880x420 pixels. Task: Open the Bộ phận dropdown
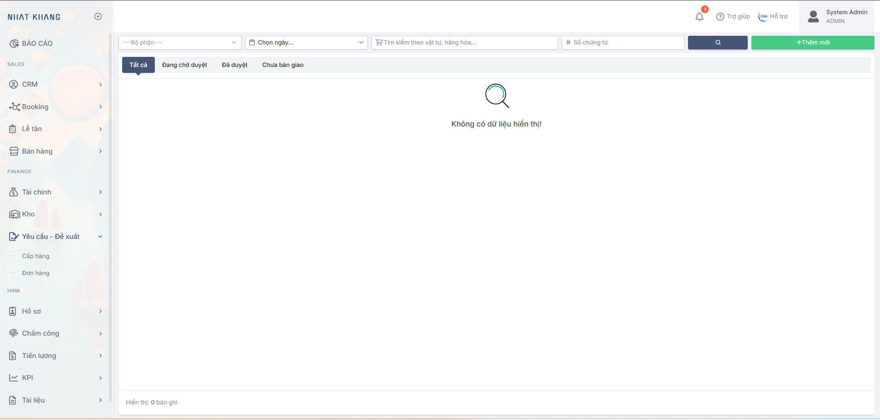(180, 43)
